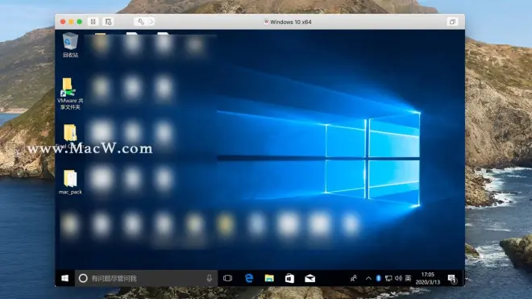This screenshot has height=299, width=532.
Task: Open the Mail app from taskbar
Action: coord(310,278)
